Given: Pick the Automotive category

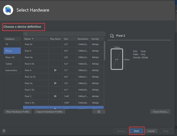Looking at the screenshot, I should (x=12, y=70).
